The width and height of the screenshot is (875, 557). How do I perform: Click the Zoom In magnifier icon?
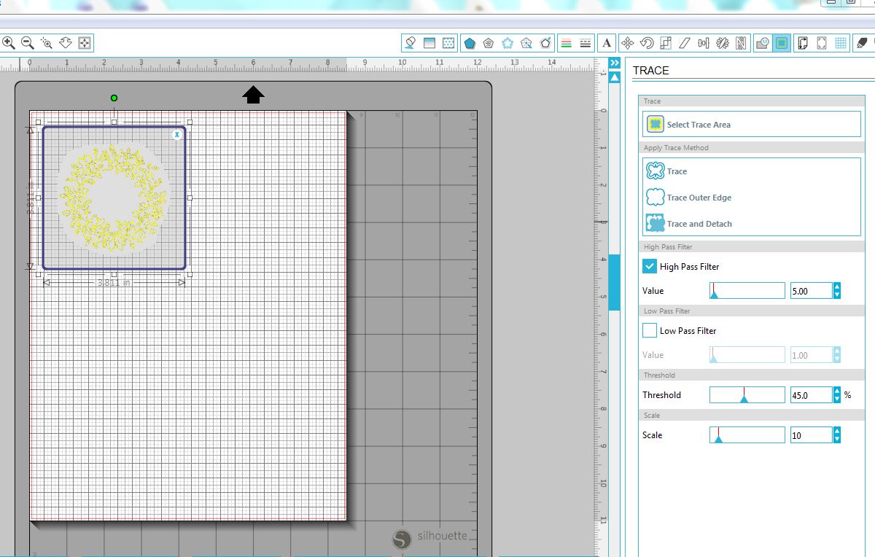(9, 43)
